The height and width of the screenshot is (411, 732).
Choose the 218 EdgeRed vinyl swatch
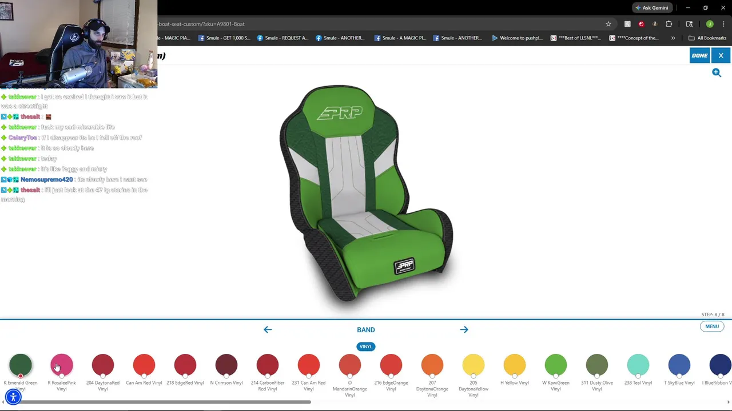(x=185, y=365)
